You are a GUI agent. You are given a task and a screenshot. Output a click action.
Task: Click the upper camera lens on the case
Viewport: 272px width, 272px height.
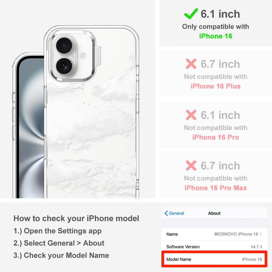point(64,46)
